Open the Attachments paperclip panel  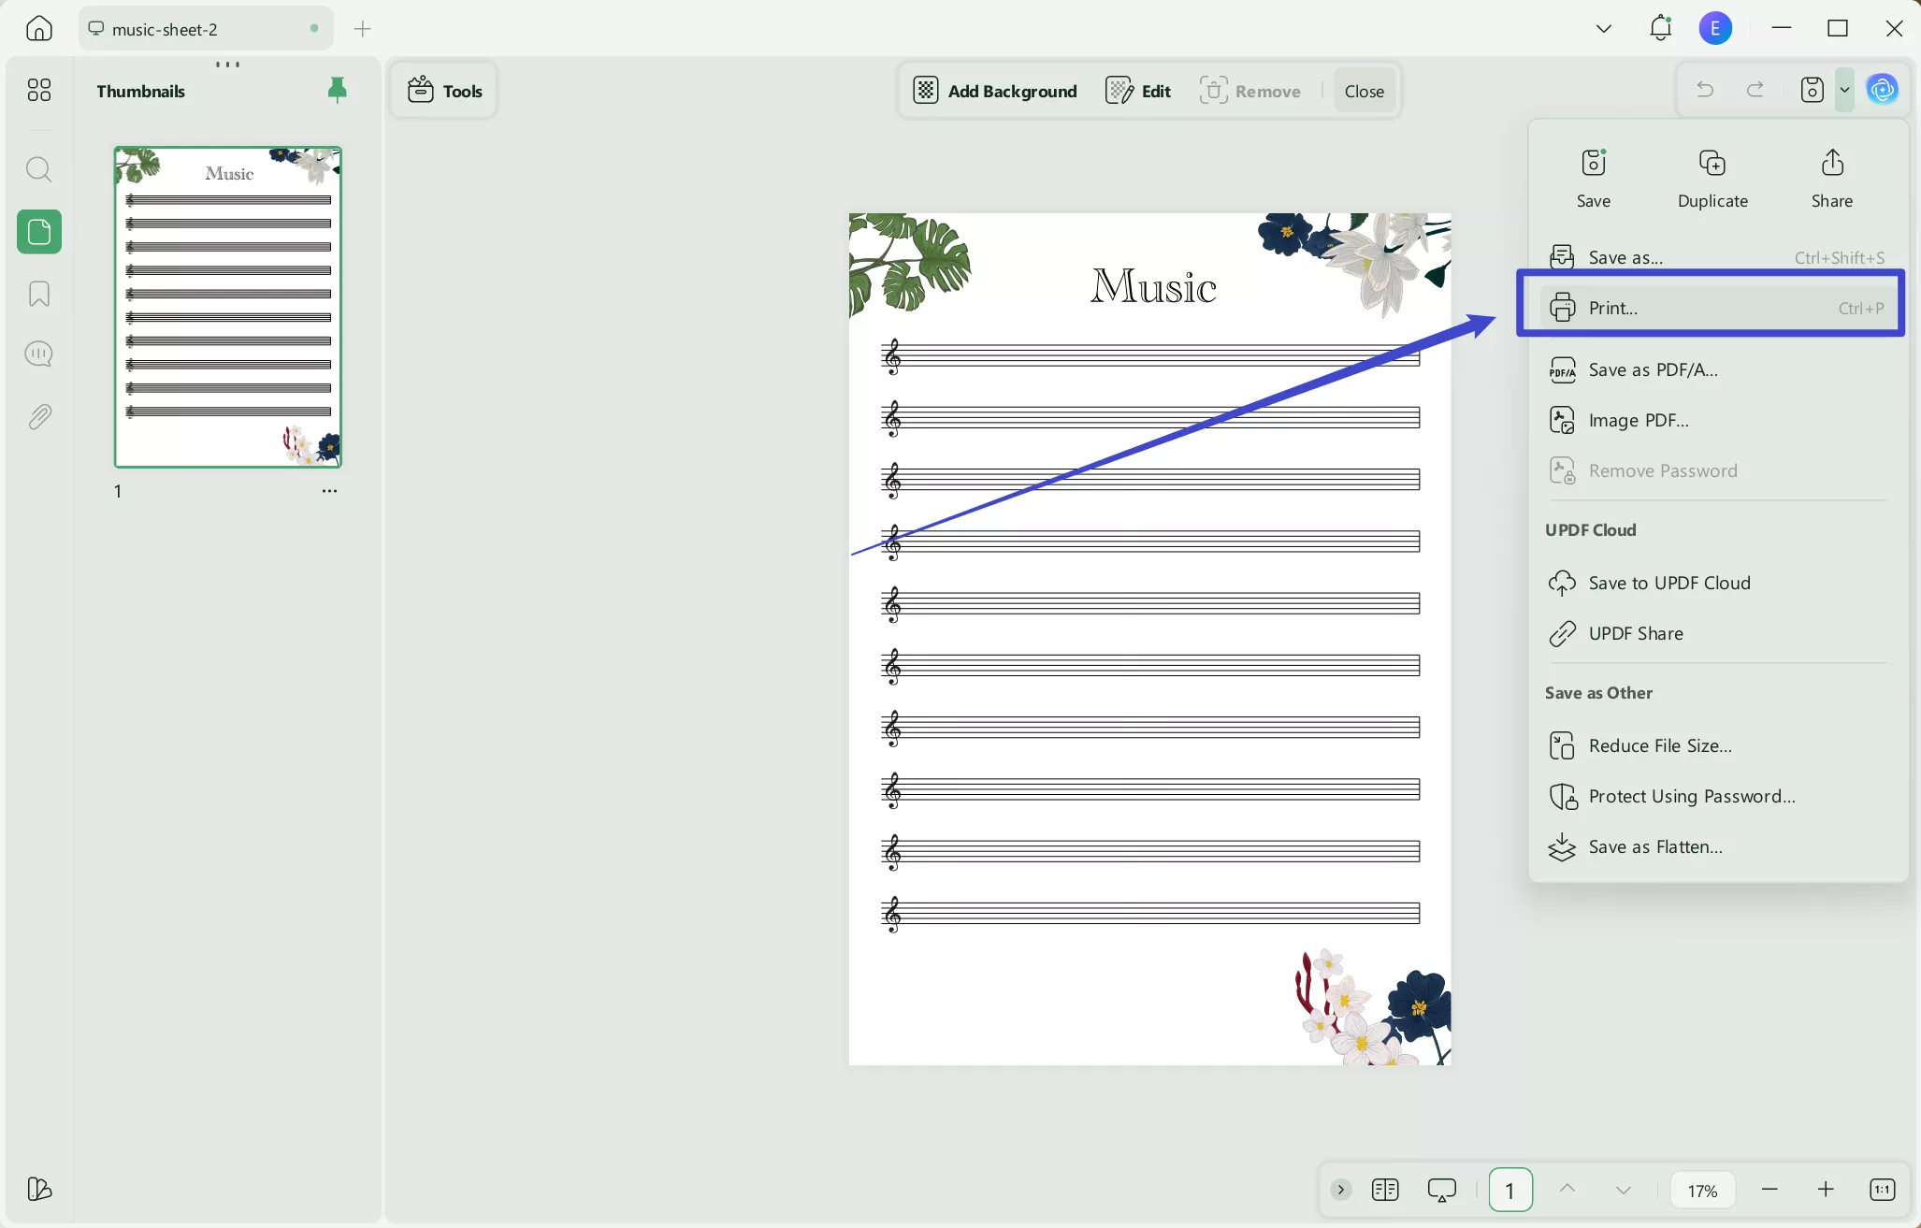point(38,416)
